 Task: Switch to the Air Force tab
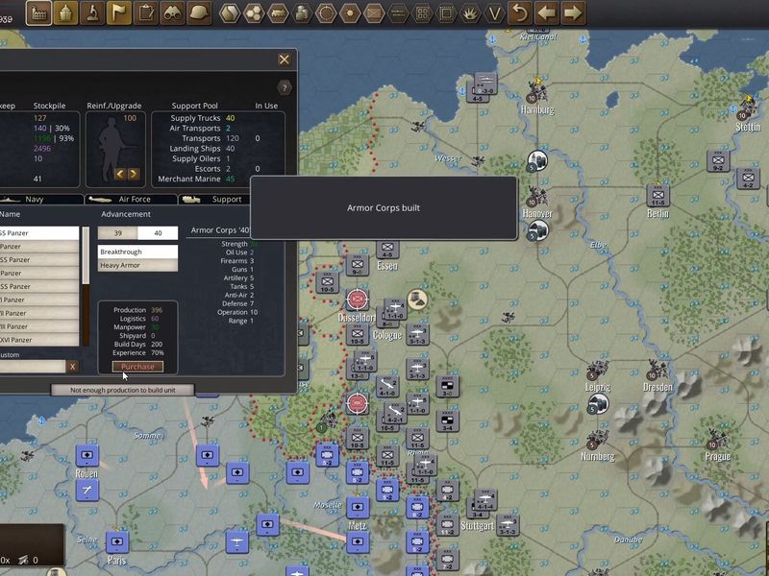tap(132, 200)
